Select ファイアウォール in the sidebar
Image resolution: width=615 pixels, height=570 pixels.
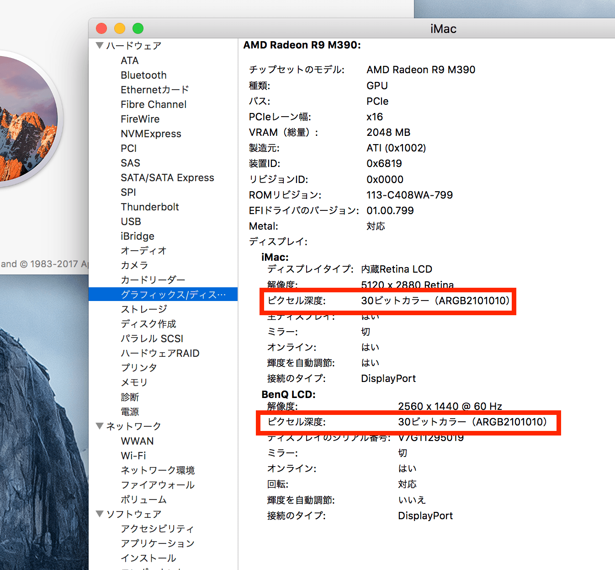tap(158, 485)
